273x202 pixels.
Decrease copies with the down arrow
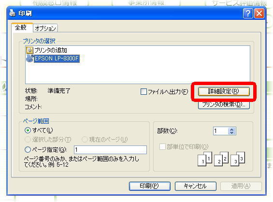[232, 133]
